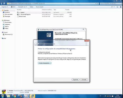The width and height of the screenshot is (123, 98).
Task: Sort by Fecha de modificación column
Action: pyautogui.click(x=47, y=10)
